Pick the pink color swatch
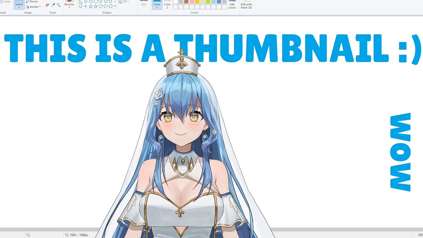 [x=192, y=1]
